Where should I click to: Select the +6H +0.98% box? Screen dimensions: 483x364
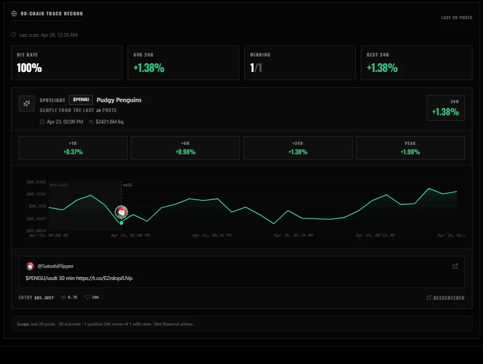pyautogui.click(x=185, y=148)
